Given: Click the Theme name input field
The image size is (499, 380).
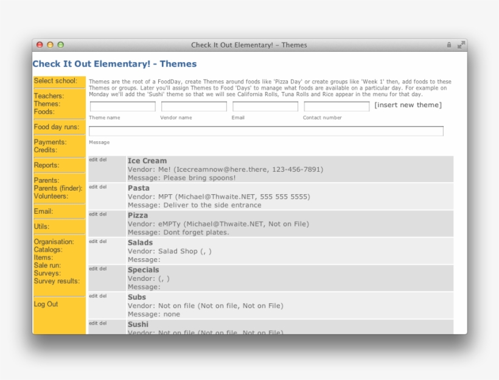Looking at the screenshot, I should pyautogui.click(x=124, y=105).
